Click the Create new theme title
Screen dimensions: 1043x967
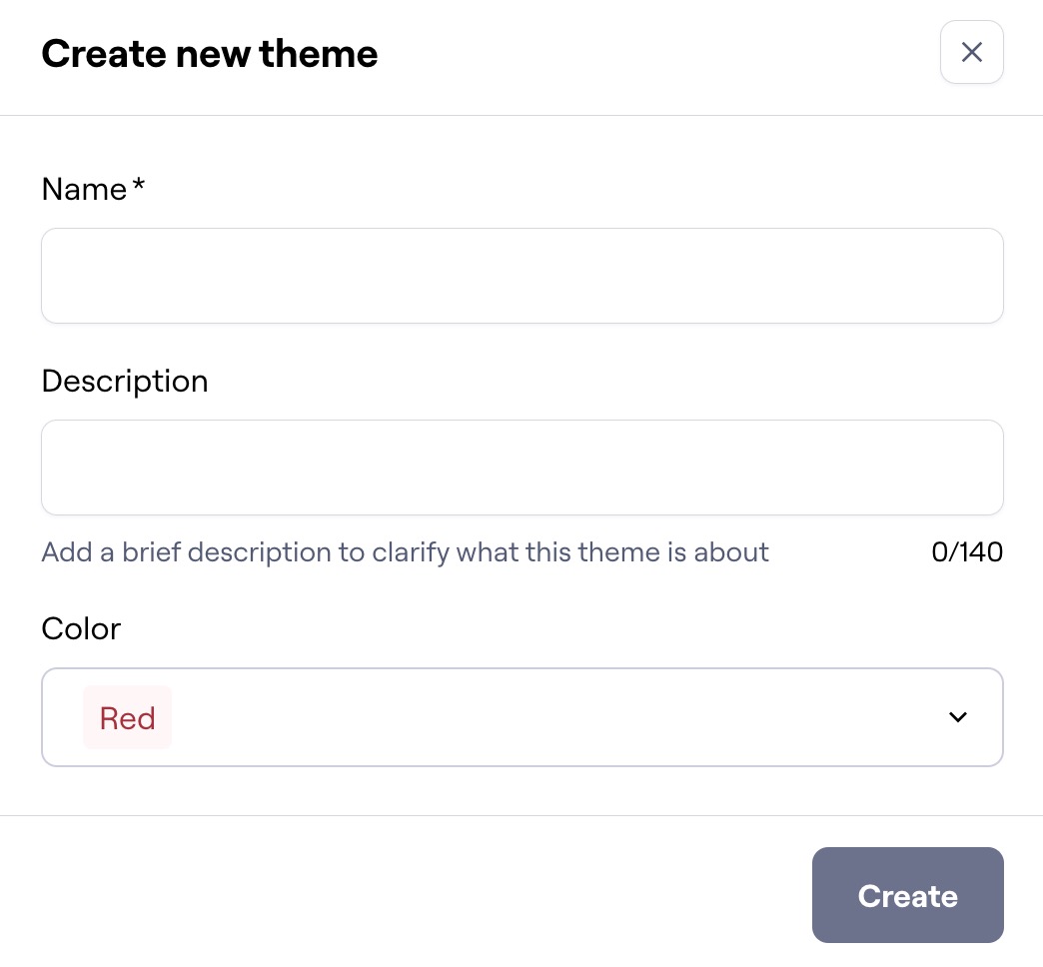(x=209, y=53)
